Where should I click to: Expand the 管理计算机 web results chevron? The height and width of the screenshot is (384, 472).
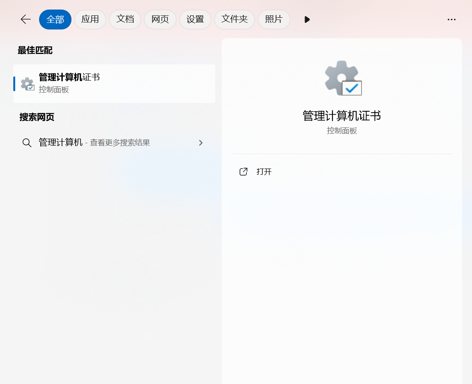point(201,143)
